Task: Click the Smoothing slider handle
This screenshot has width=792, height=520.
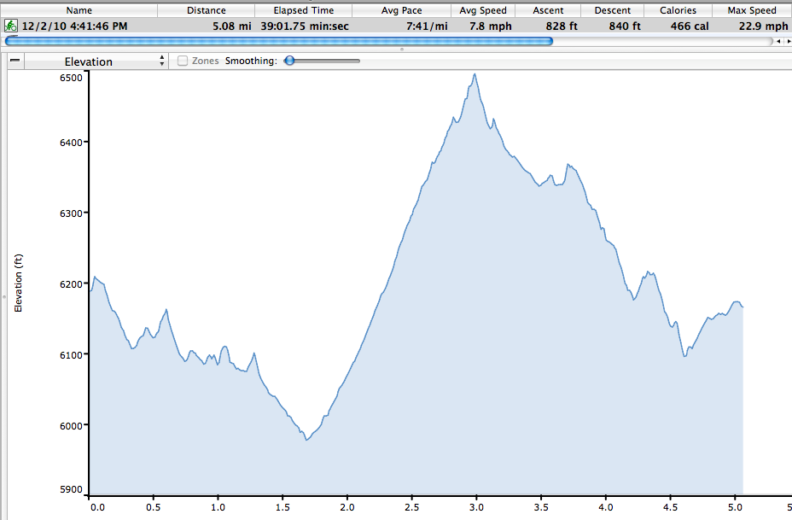Action: tap(289, 61)
